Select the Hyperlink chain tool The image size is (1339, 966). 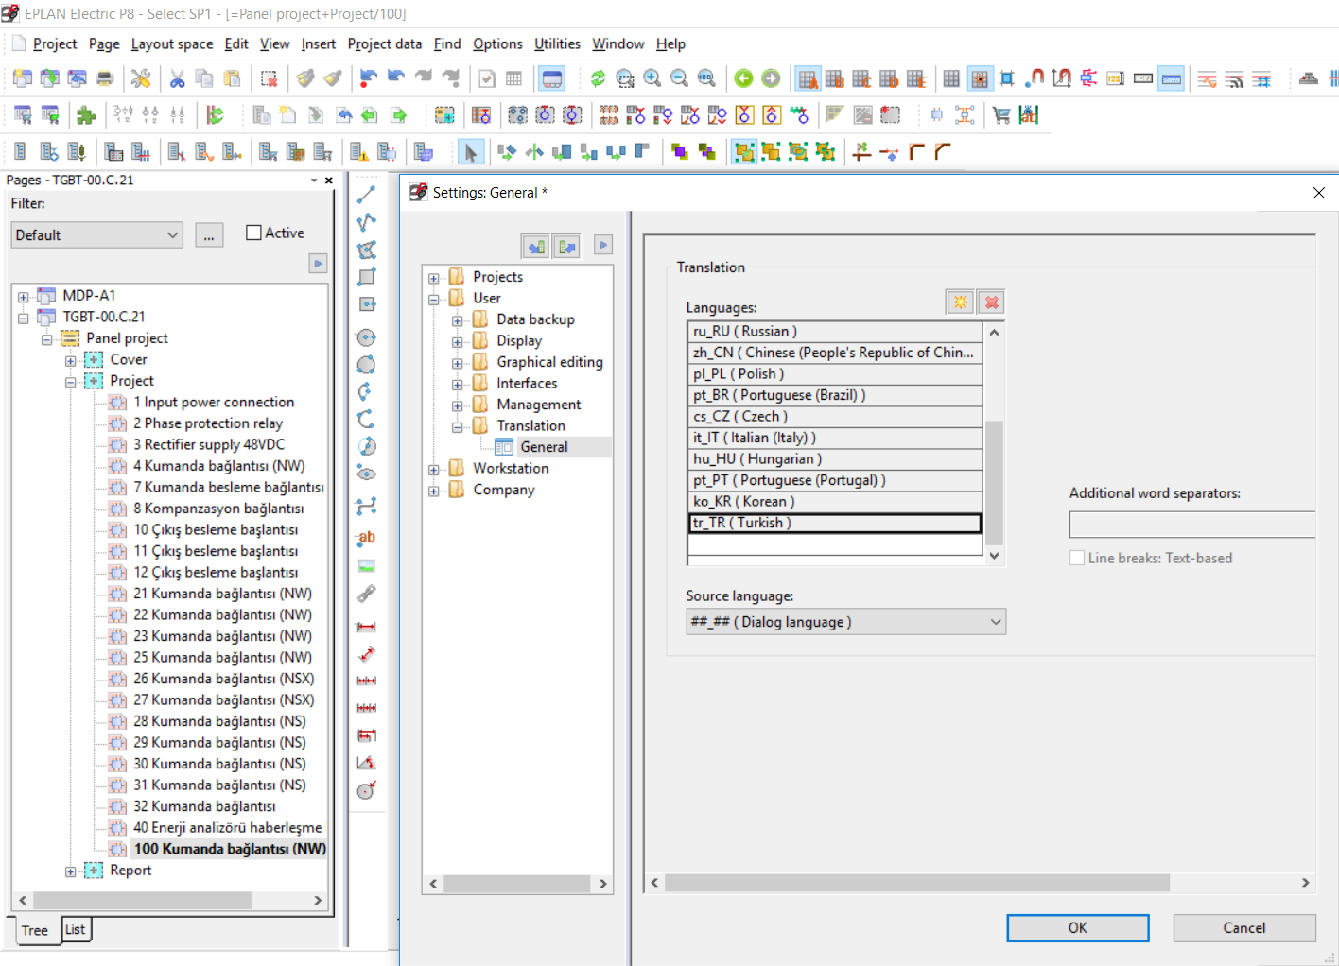pyautogui.click(x=366, y=594)
